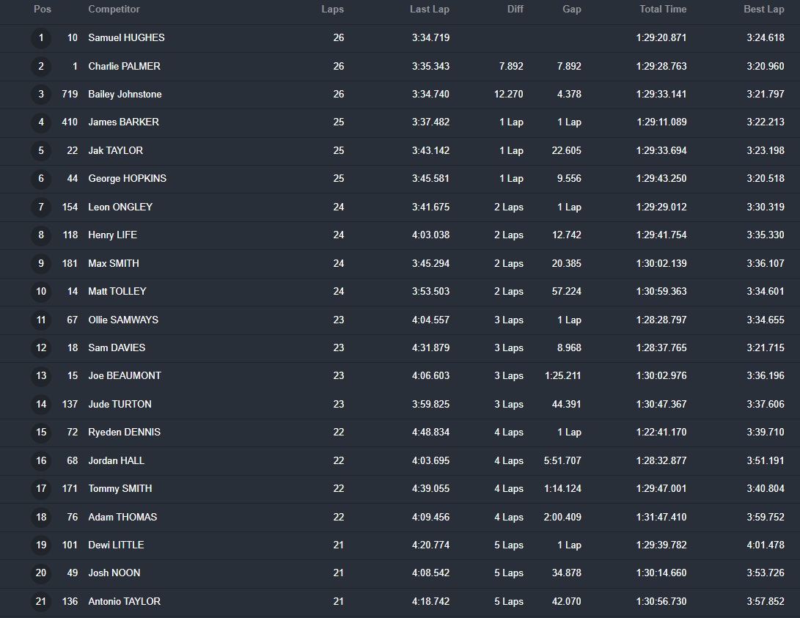Open Ollie SAMWAYS row
This screenshot has height=618, width=800.
pyautogui.click(x=123, y=320)
